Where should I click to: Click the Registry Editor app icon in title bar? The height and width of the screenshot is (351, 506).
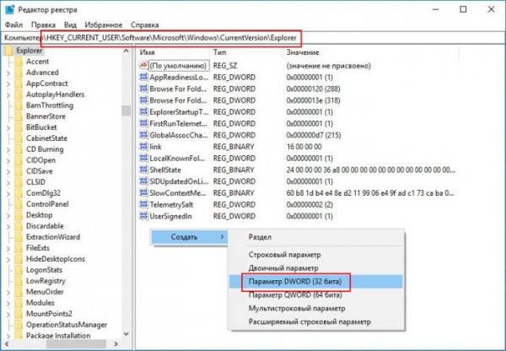coord(9,9)
